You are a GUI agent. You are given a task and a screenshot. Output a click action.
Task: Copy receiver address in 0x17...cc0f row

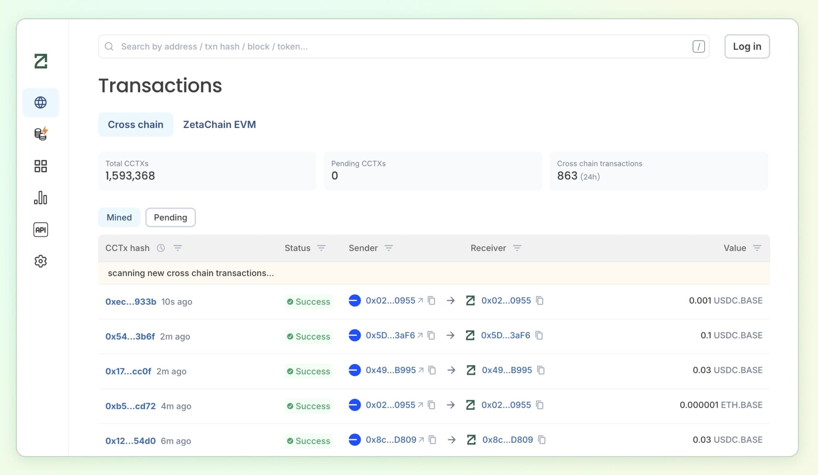(x=541, y=370)
